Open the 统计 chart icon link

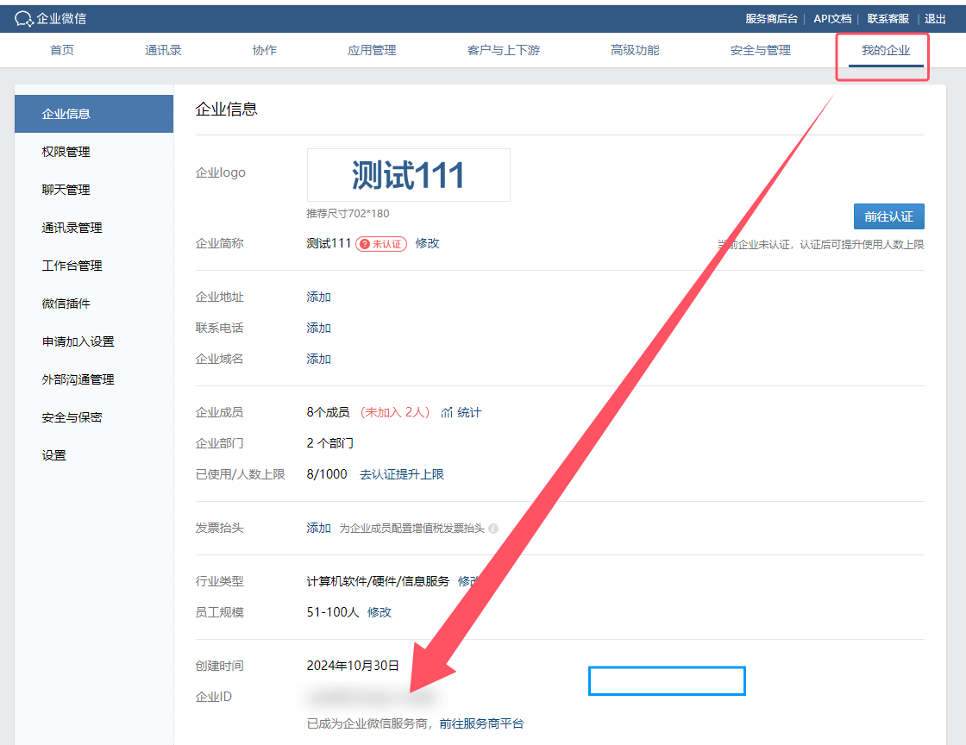pos(461,412)
